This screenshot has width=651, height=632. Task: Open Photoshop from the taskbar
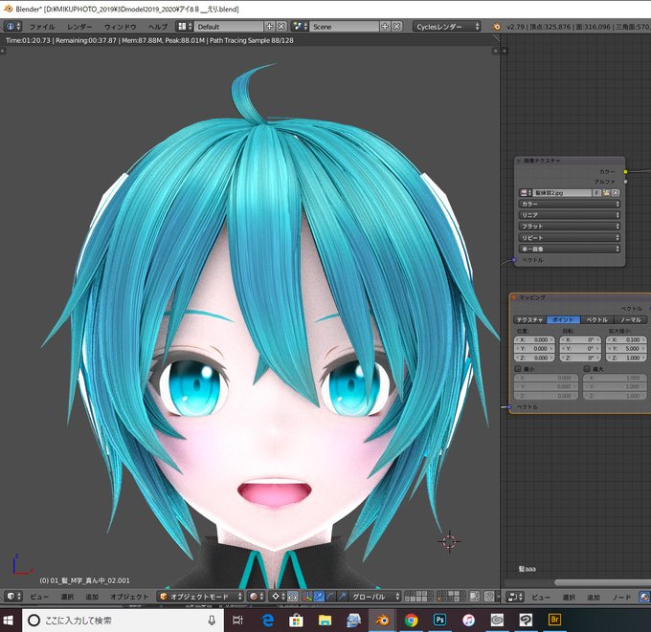pyautogui.click(x=439, y=620)
